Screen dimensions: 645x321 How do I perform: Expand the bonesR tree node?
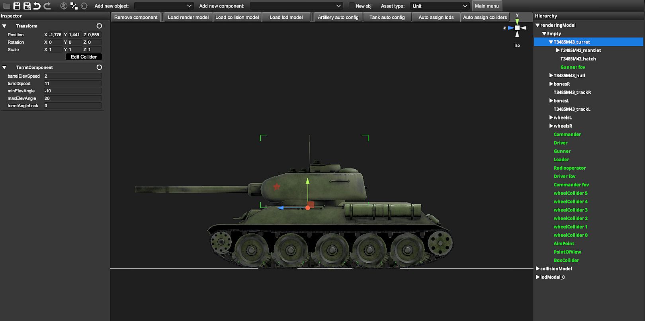(x=551, y=84)
